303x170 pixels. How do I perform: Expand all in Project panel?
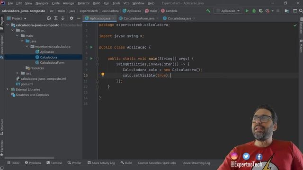click(x=56, y=18)
